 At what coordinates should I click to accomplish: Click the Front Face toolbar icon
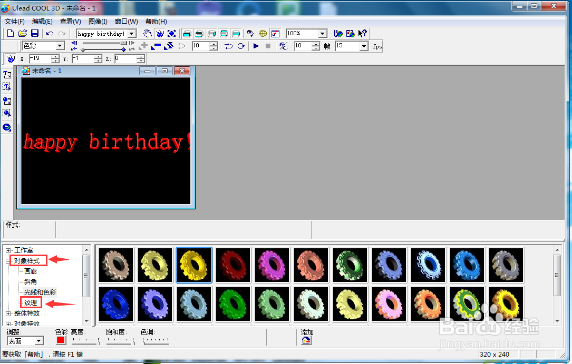coord(187,34)
